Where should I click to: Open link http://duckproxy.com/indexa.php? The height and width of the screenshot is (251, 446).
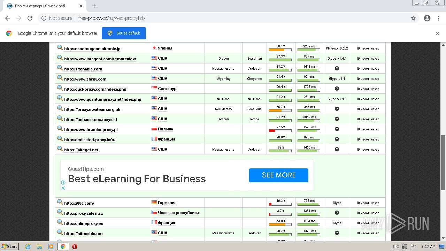click(x=95, y=89)
